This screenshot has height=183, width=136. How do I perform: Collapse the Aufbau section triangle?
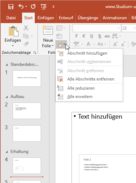coord(7,97)
